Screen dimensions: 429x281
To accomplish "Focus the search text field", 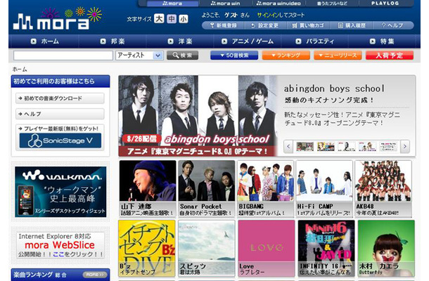I will point(63,55).
